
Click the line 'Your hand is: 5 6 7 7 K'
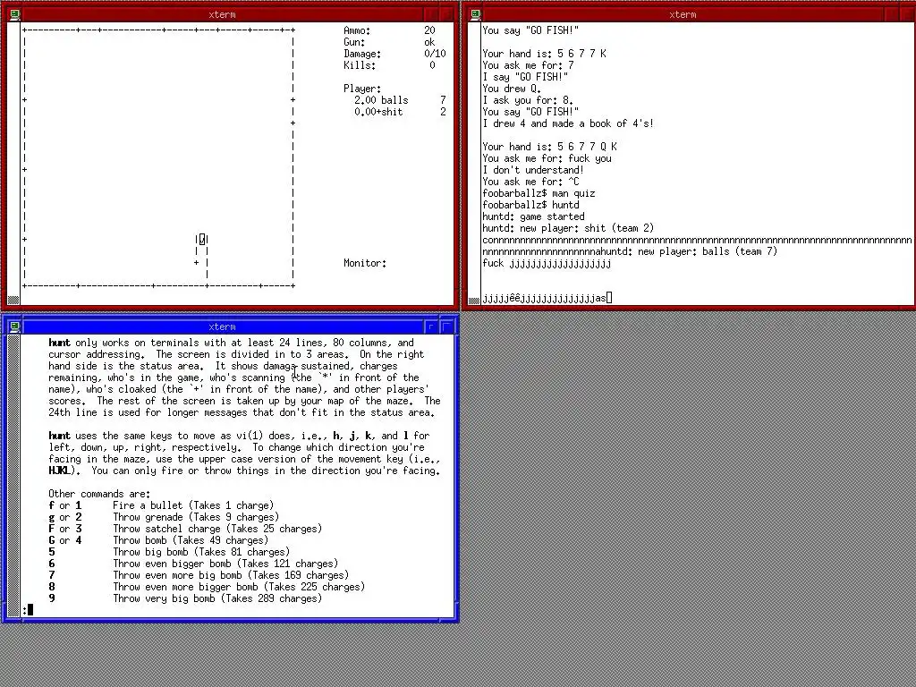coord(545,54)
